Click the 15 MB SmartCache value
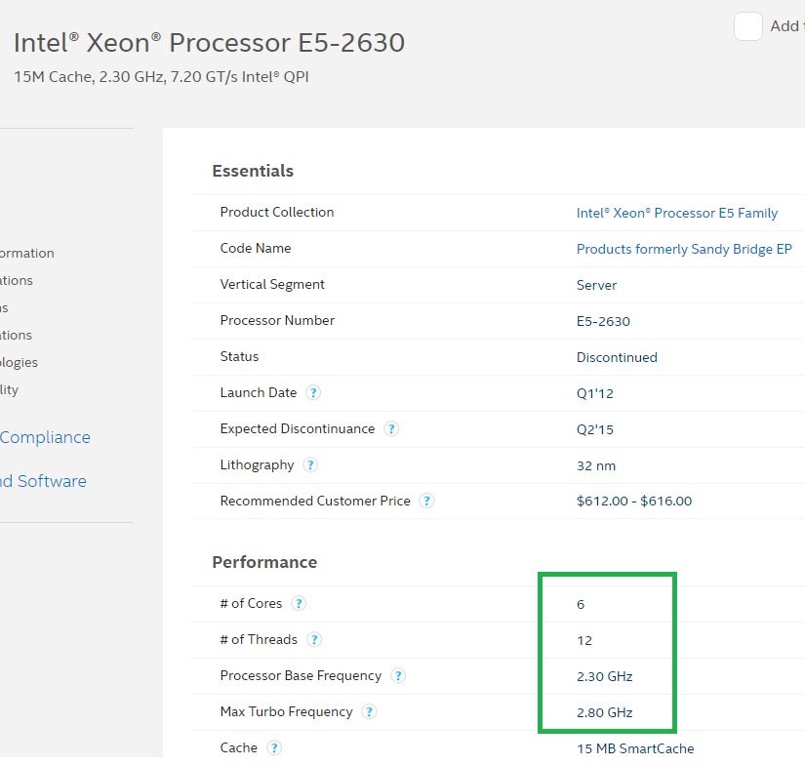805x765 pixels. pyautogui.click(x=635, y=748)
